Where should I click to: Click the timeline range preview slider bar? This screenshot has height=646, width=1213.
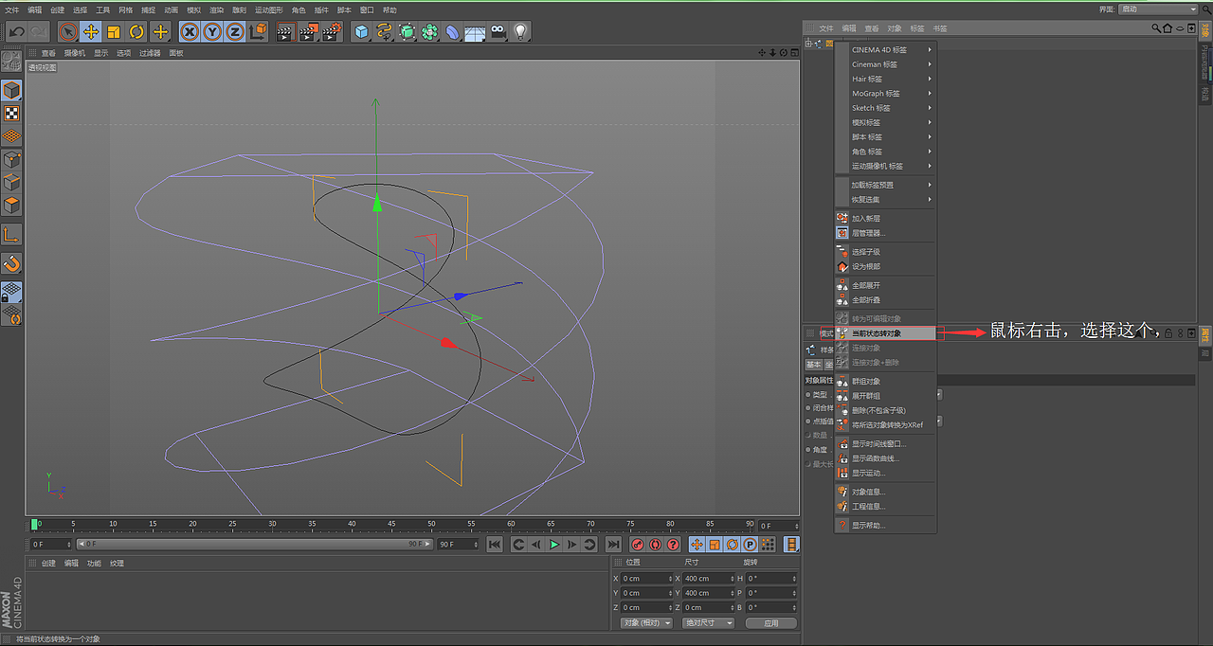click(x=253, y=545)
